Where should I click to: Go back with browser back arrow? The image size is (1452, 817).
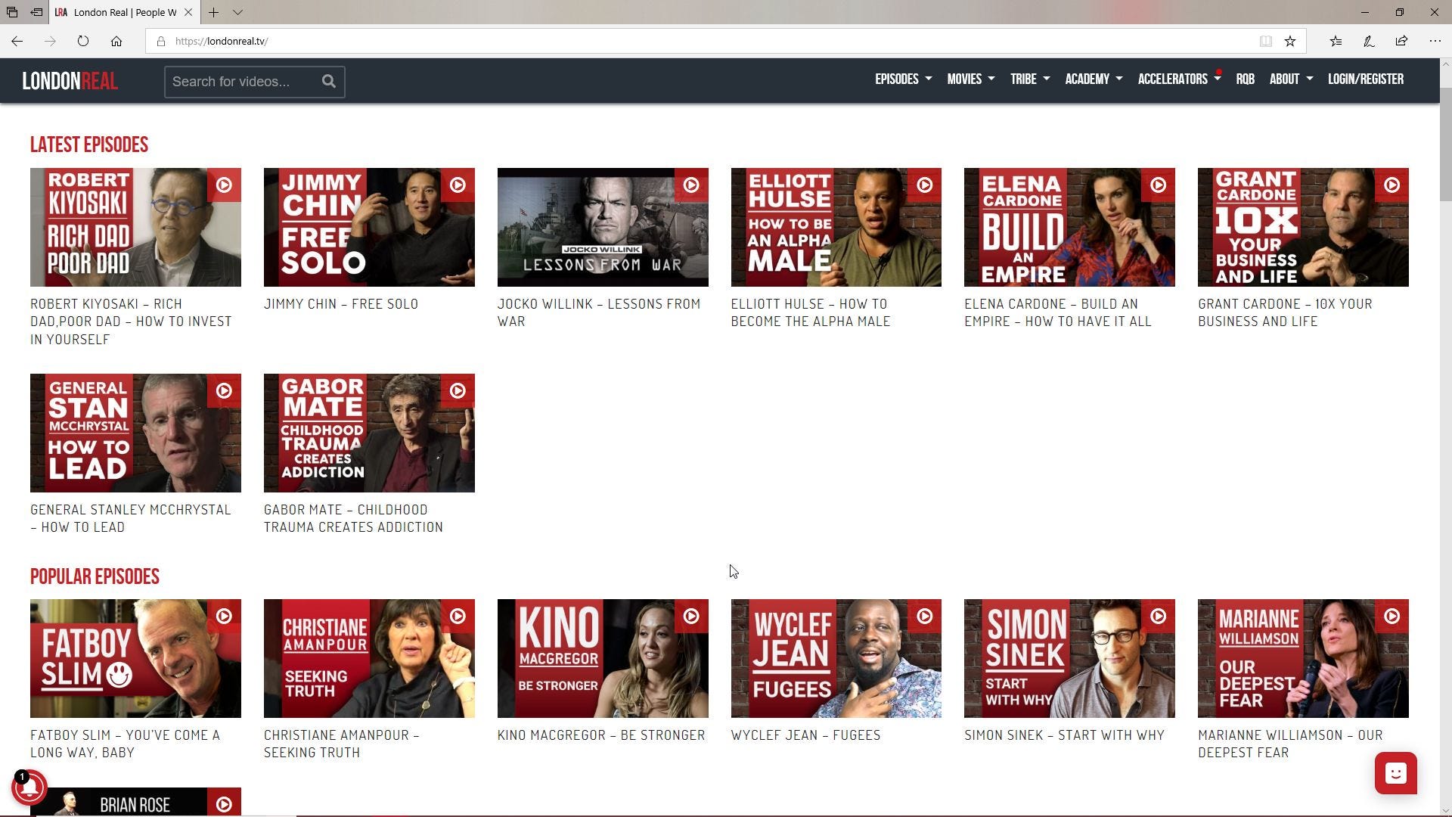click(x=17, y=41)
